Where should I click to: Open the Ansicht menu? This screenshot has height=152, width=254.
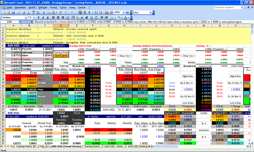click(32, 7)
